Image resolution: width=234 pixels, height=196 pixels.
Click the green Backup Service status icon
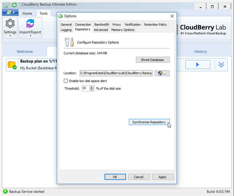5,191
